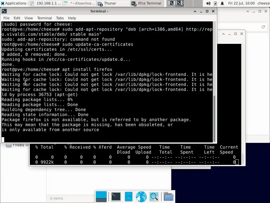This screenshot has width=270, height=203.
Task: Launch File Manager from the dock
Action: pos(128,196)
